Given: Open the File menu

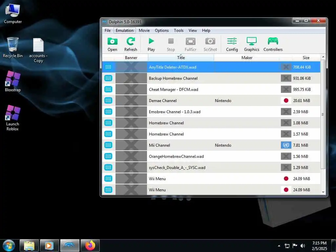Looking at the screenshot, I should pos(108,31).
